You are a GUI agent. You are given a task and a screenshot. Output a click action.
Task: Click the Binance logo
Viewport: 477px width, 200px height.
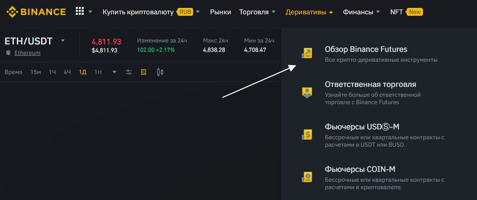pos(36,12)
